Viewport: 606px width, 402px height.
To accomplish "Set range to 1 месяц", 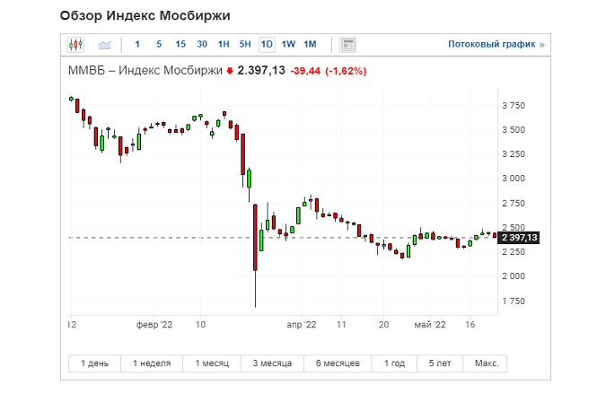I will [212, 363].
